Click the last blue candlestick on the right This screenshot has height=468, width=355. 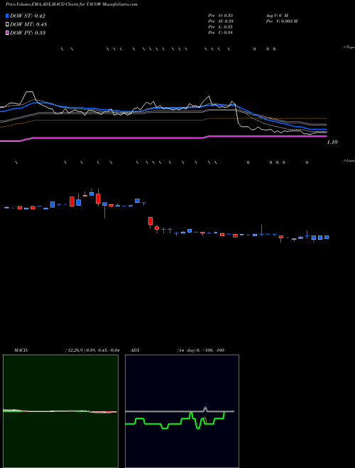[327, 238]
